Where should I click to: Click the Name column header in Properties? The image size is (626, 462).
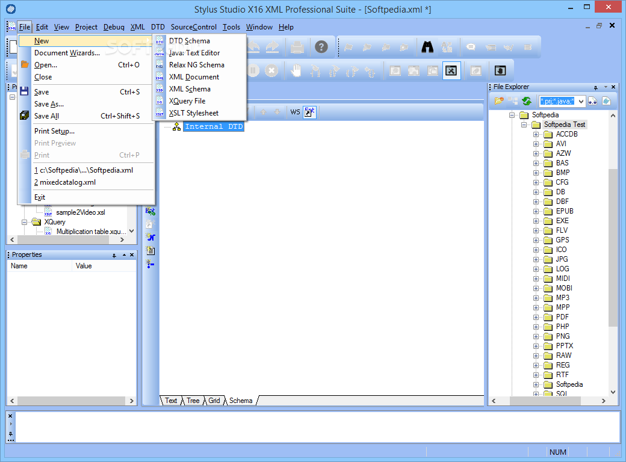[39, 266]
